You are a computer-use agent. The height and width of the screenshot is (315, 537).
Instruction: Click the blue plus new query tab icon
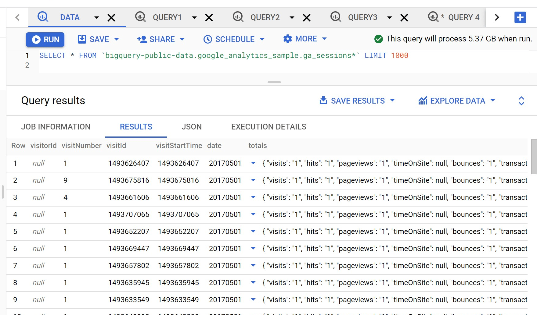520,17
